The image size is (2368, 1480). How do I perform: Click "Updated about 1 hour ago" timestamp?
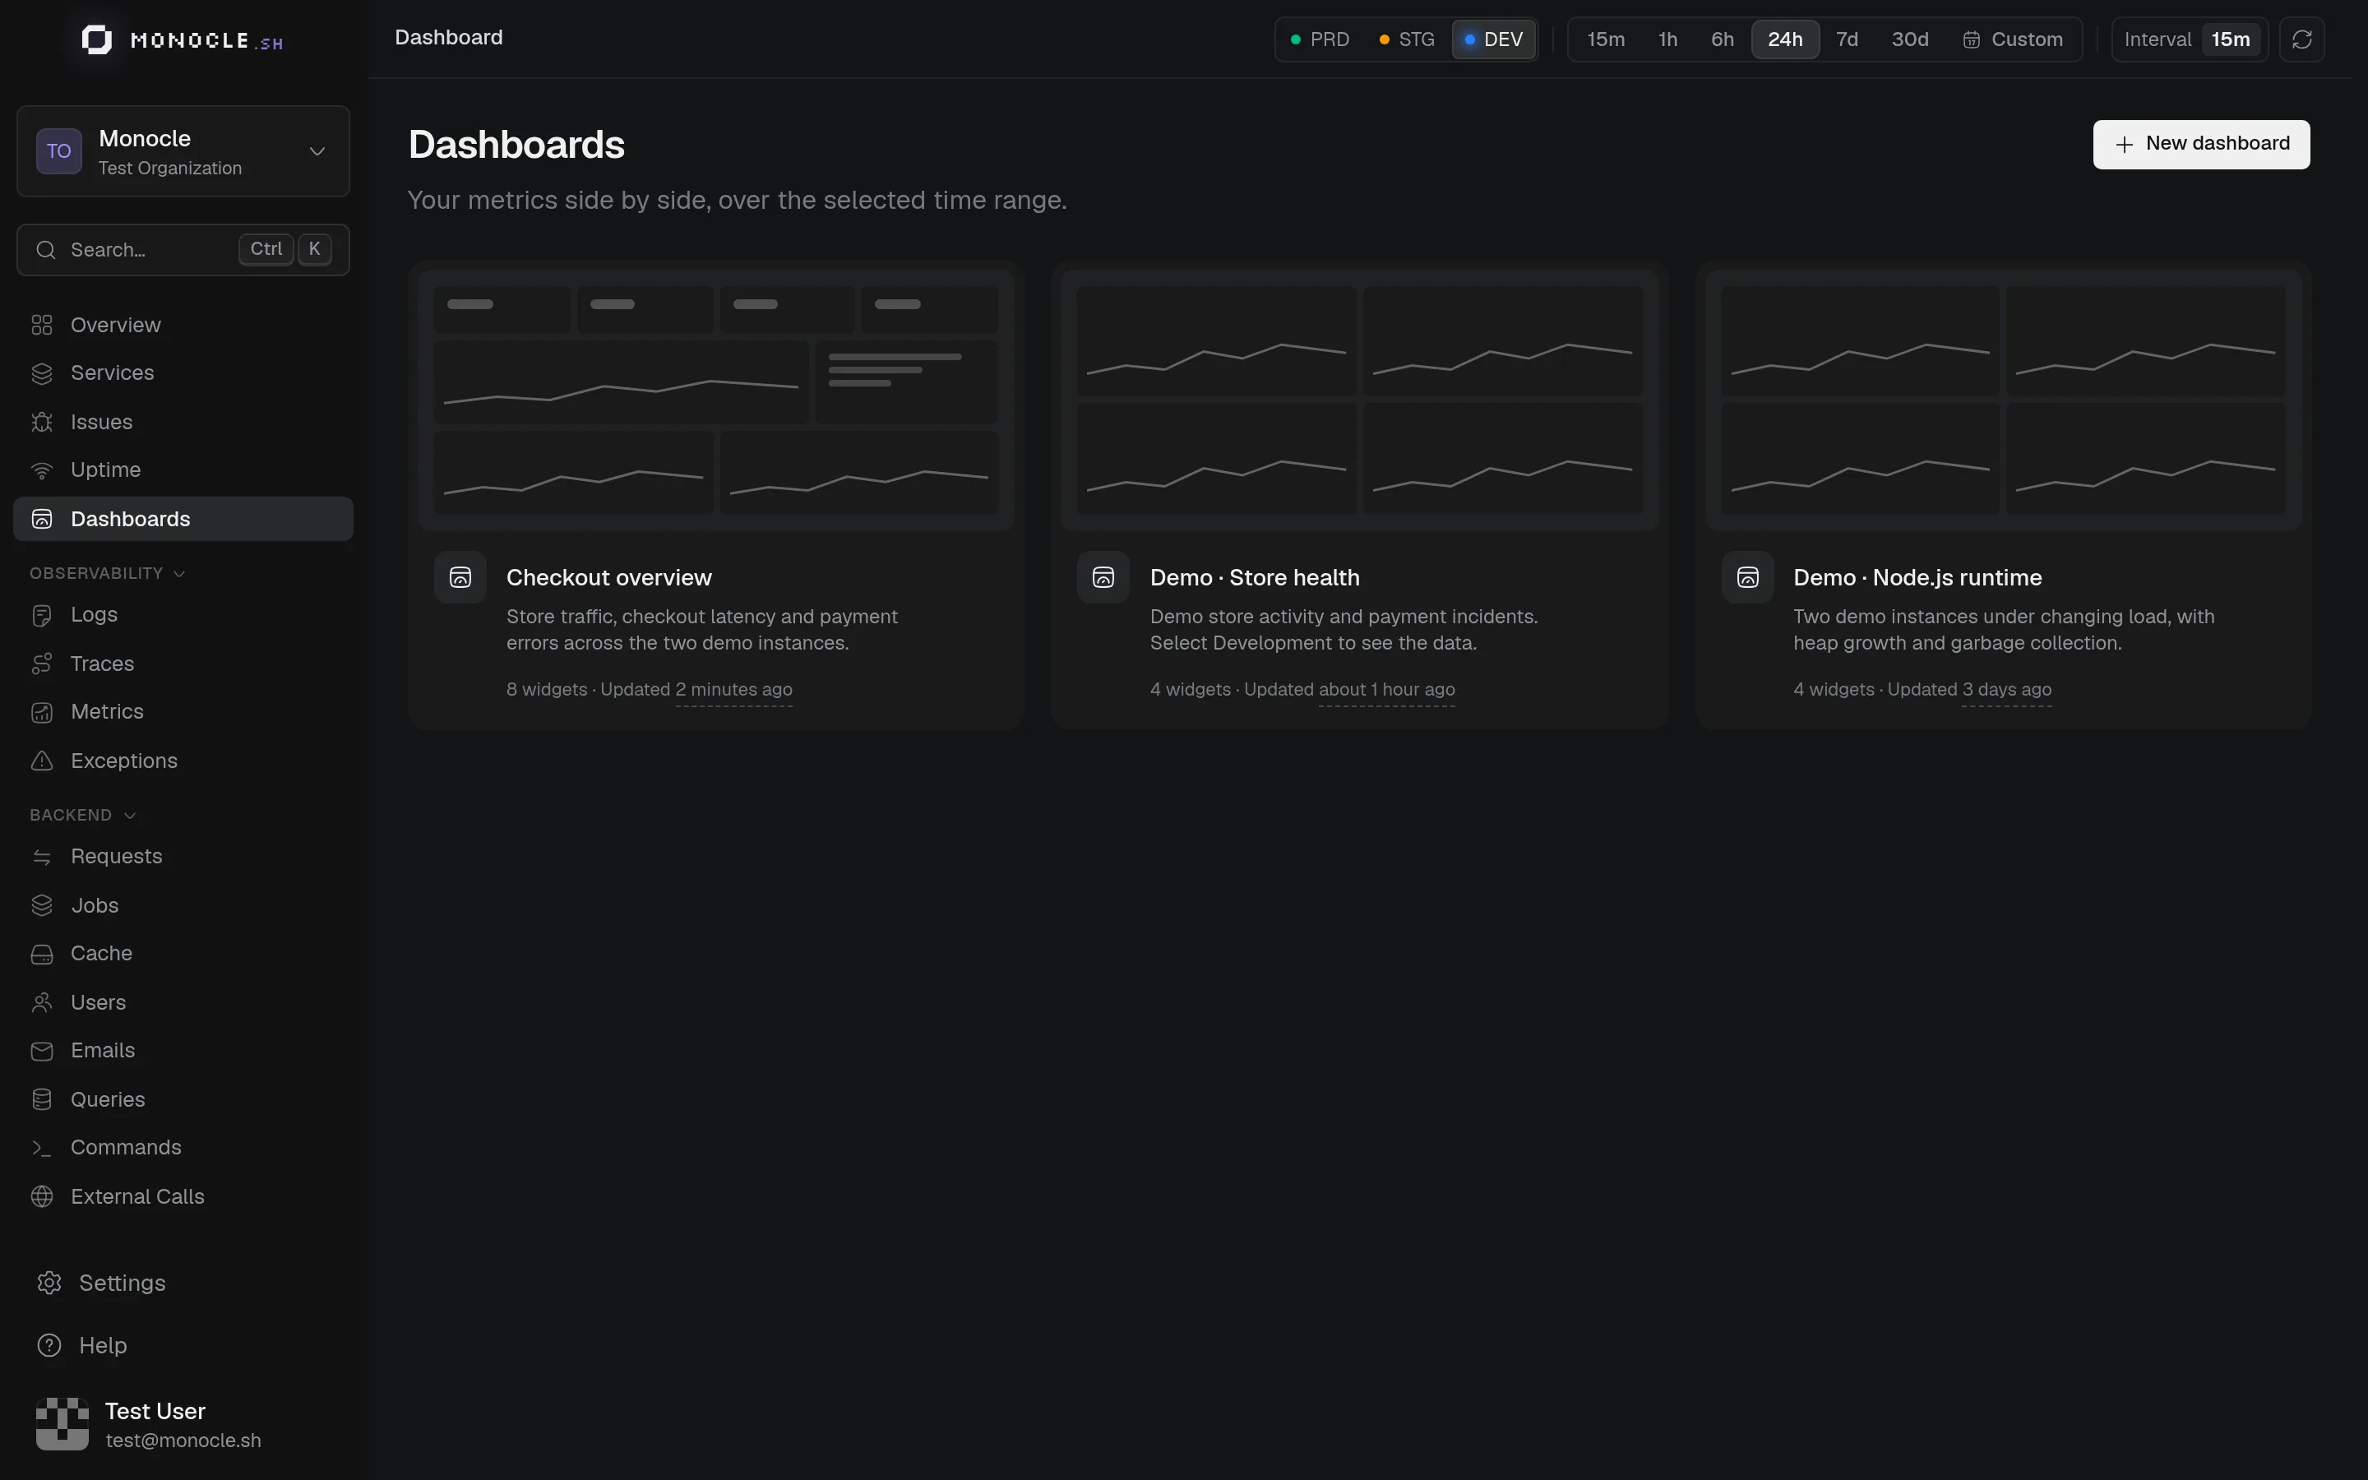[x=1349, y=690]
